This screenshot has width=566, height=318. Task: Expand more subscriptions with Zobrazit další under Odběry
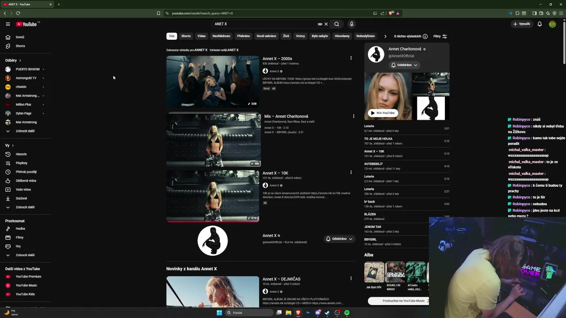[x=25, y=131]
